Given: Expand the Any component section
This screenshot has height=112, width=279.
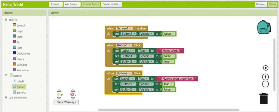Looking at the screenshot, I should (x=6, y=97).
